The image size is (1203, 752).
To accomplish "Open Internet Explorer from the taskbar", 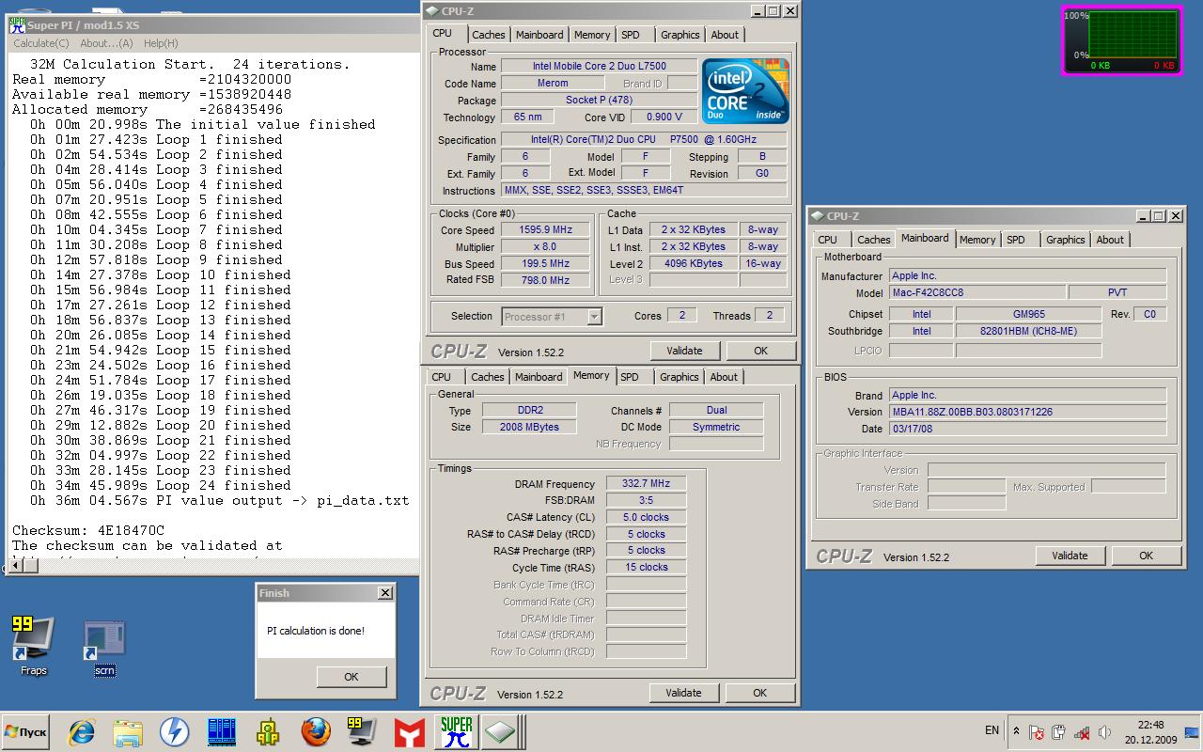I will 82,731.
